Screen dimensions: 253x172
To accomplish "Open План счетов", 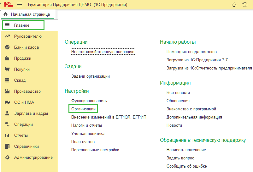I will [x=83, y=142].
